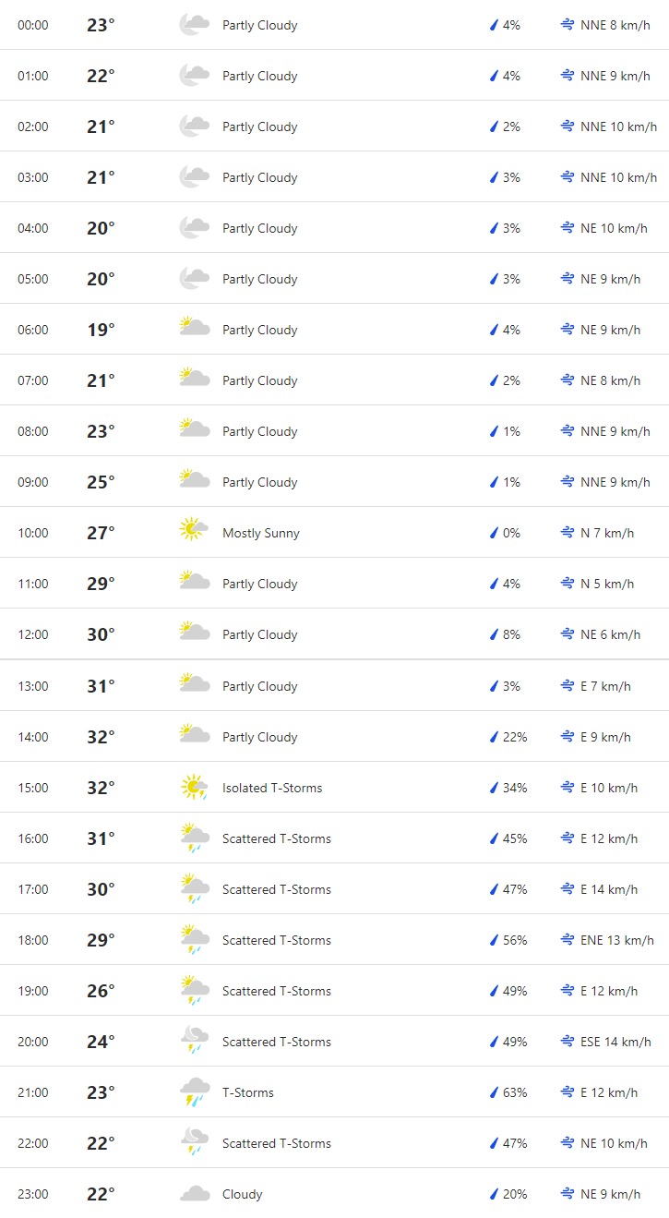Click the "Isolated T-Storms" condition text
Viewport: 669px width, 1218px height.
272,788
